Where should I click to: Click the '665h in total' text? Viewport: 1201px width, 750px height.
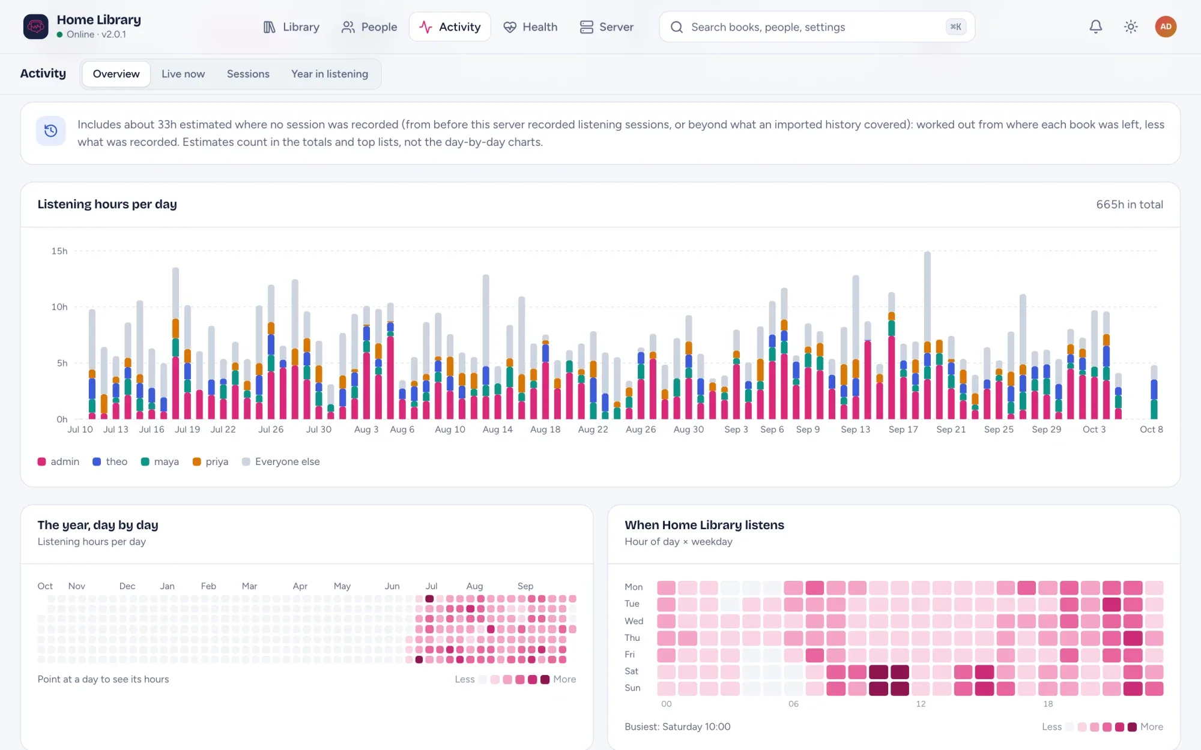1129,204
